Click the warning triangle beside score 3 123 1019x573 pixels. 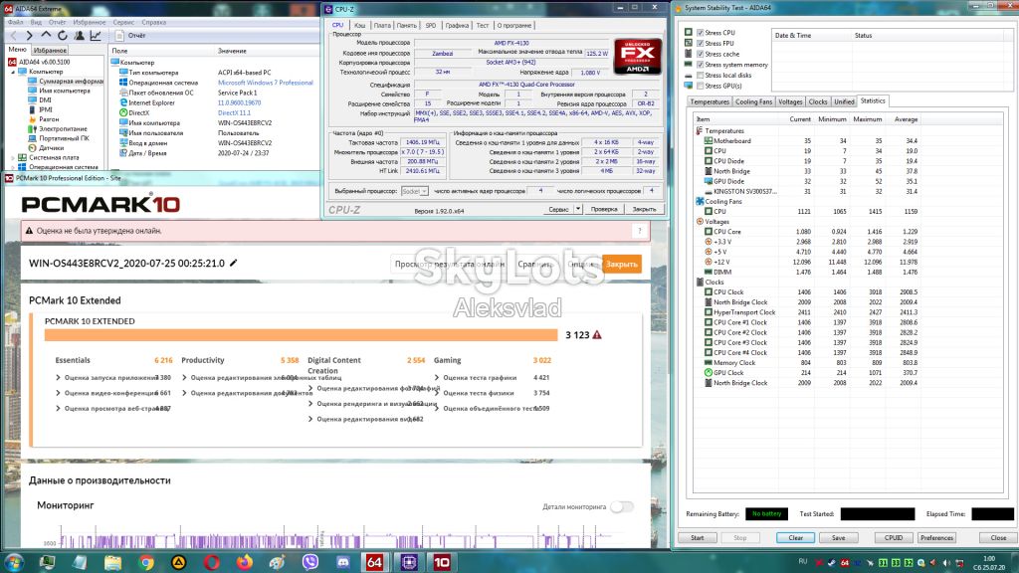[597, 334]
